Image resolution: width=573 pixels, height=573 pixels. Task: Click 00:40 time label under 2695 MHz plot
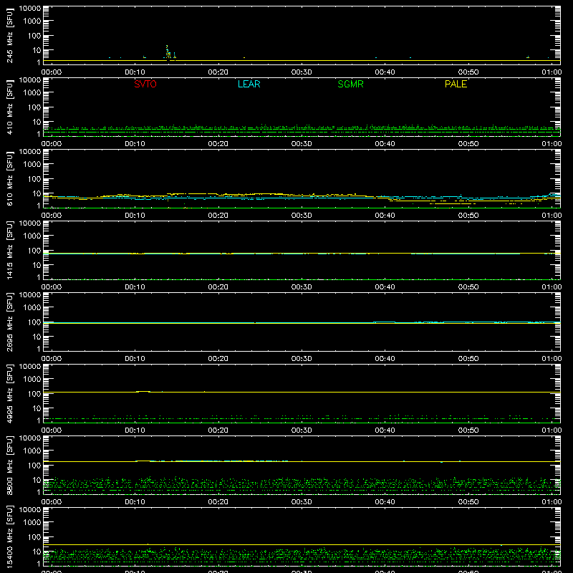385,359
